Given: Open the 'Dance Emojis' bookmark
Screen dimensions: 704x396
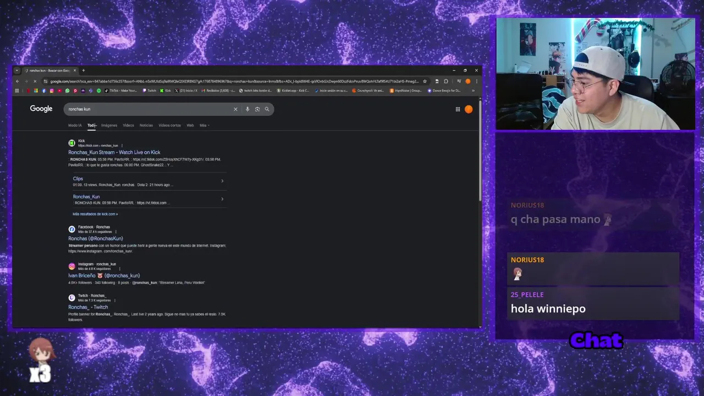Looking at the screenshot, I should (x=444, y=91).
